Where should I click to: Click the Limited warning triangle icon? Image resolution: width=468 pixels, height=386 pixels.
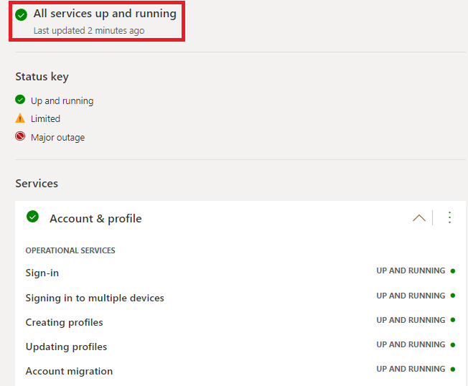[20, 118]
